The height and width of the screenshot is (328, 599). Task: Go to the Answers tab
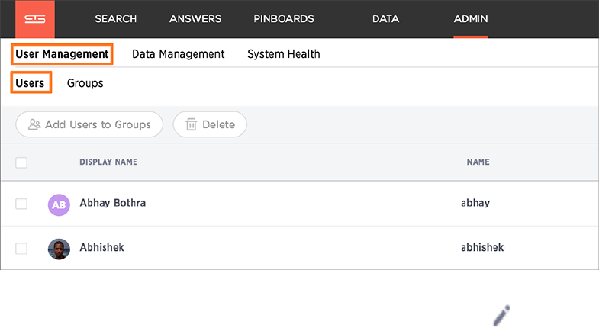click(195, 19)
